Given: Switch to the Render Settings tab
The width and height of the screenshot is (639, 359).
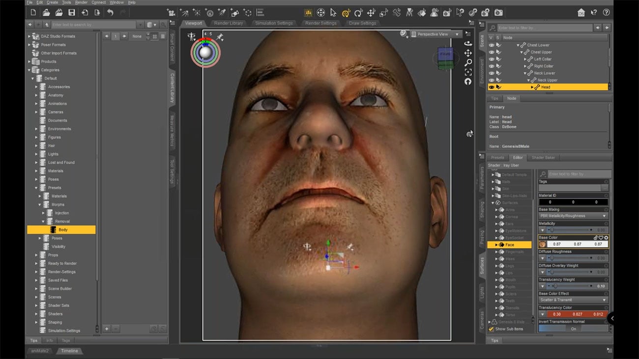Looking at the screenshot, I should coord(320,23).
